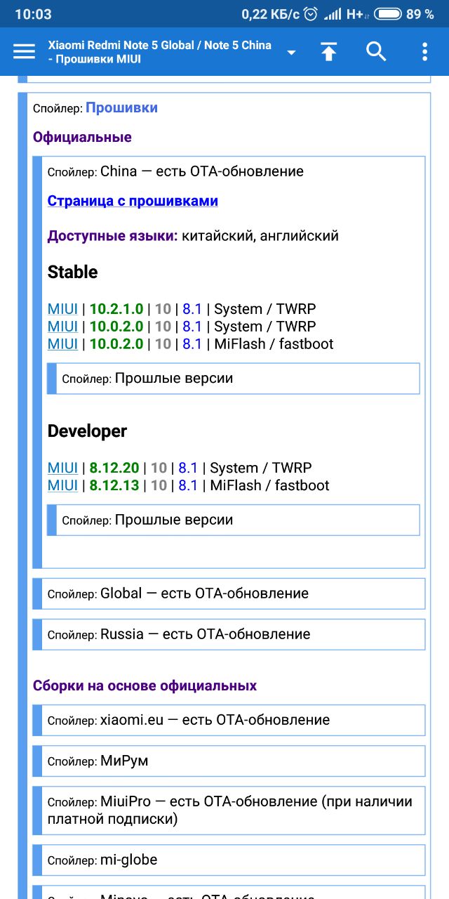
Task: Tap the version number 8.12.13
Action: coord(114,485)
